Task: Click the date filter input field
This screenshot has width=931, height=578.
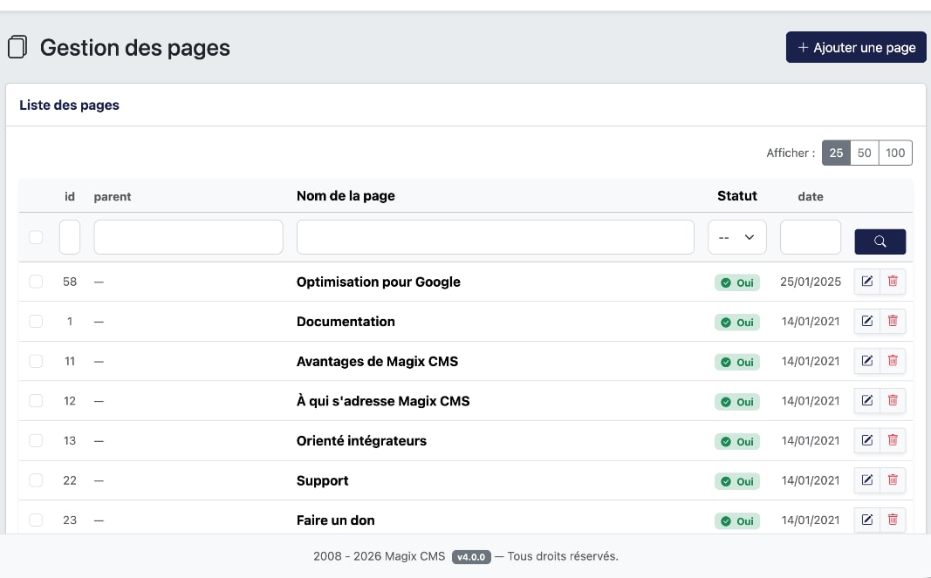Action: [811, 237]
